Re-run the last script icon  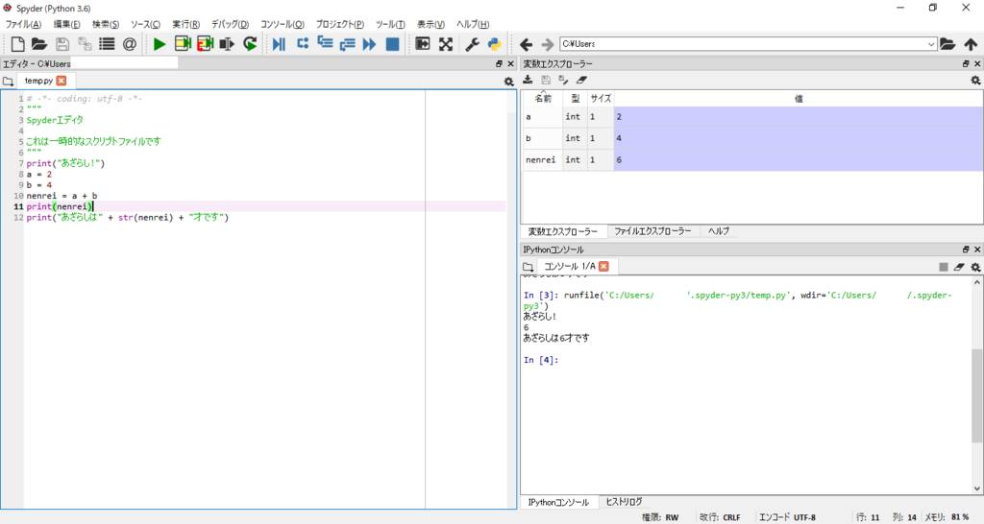pyautogui.click(x=250, y=44)
